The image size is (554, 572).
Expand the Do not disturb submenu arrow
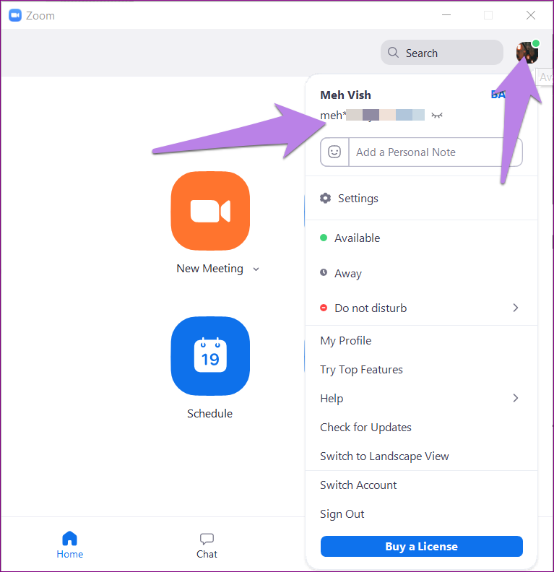coord(515,308)
